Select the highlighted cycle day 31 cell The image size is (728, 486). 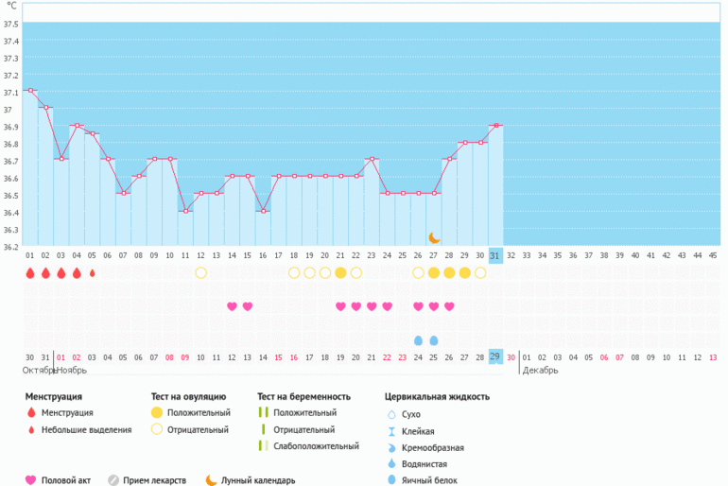[495, 255]
